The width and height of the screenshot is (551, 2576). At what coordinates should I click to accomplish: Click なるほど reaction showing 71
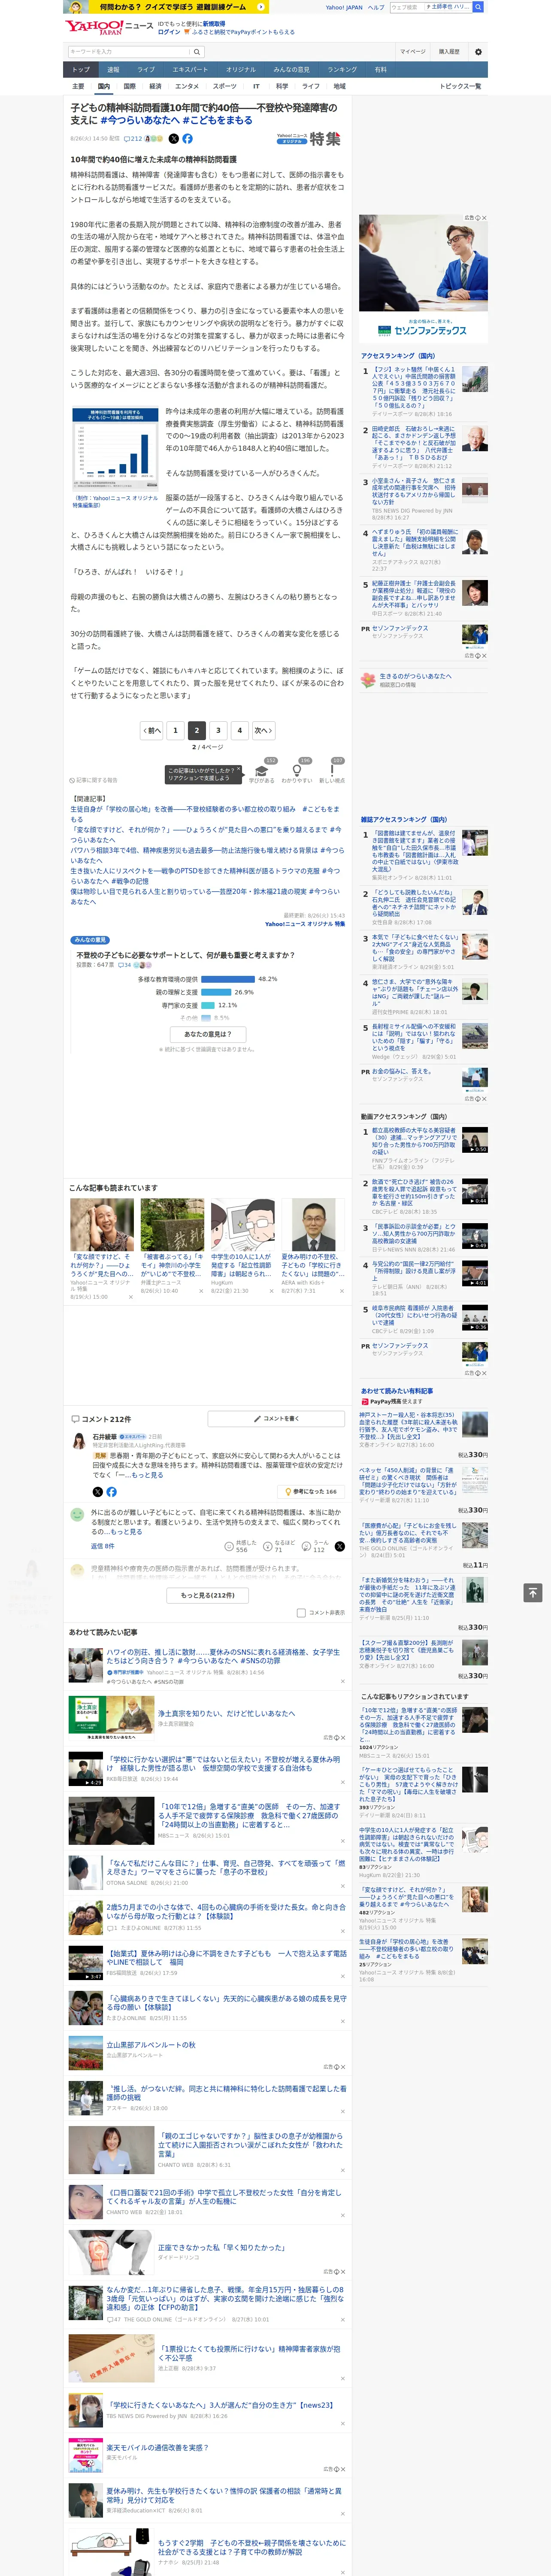tap(280, 1546)
